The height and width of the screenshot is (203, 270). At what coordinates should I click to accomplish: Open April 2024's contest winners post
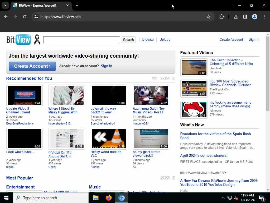click(x=204, y=155)
